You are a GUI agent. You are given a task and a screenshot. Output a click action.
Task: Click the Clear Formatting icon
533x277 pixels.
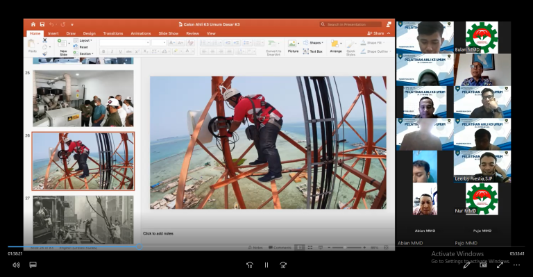tap(190, 42)
